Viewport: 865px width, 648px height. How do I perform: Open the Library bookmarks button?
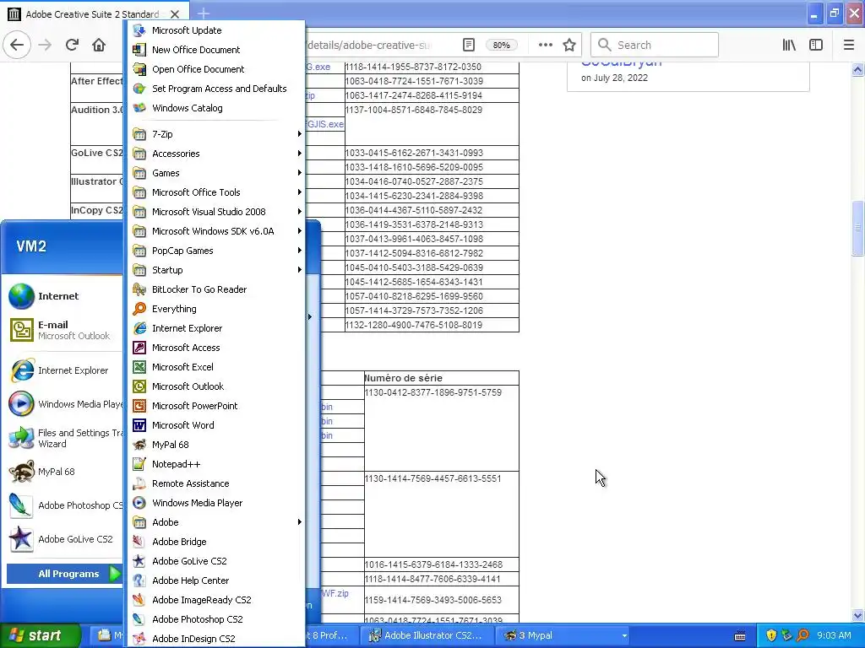coord(789,45)
